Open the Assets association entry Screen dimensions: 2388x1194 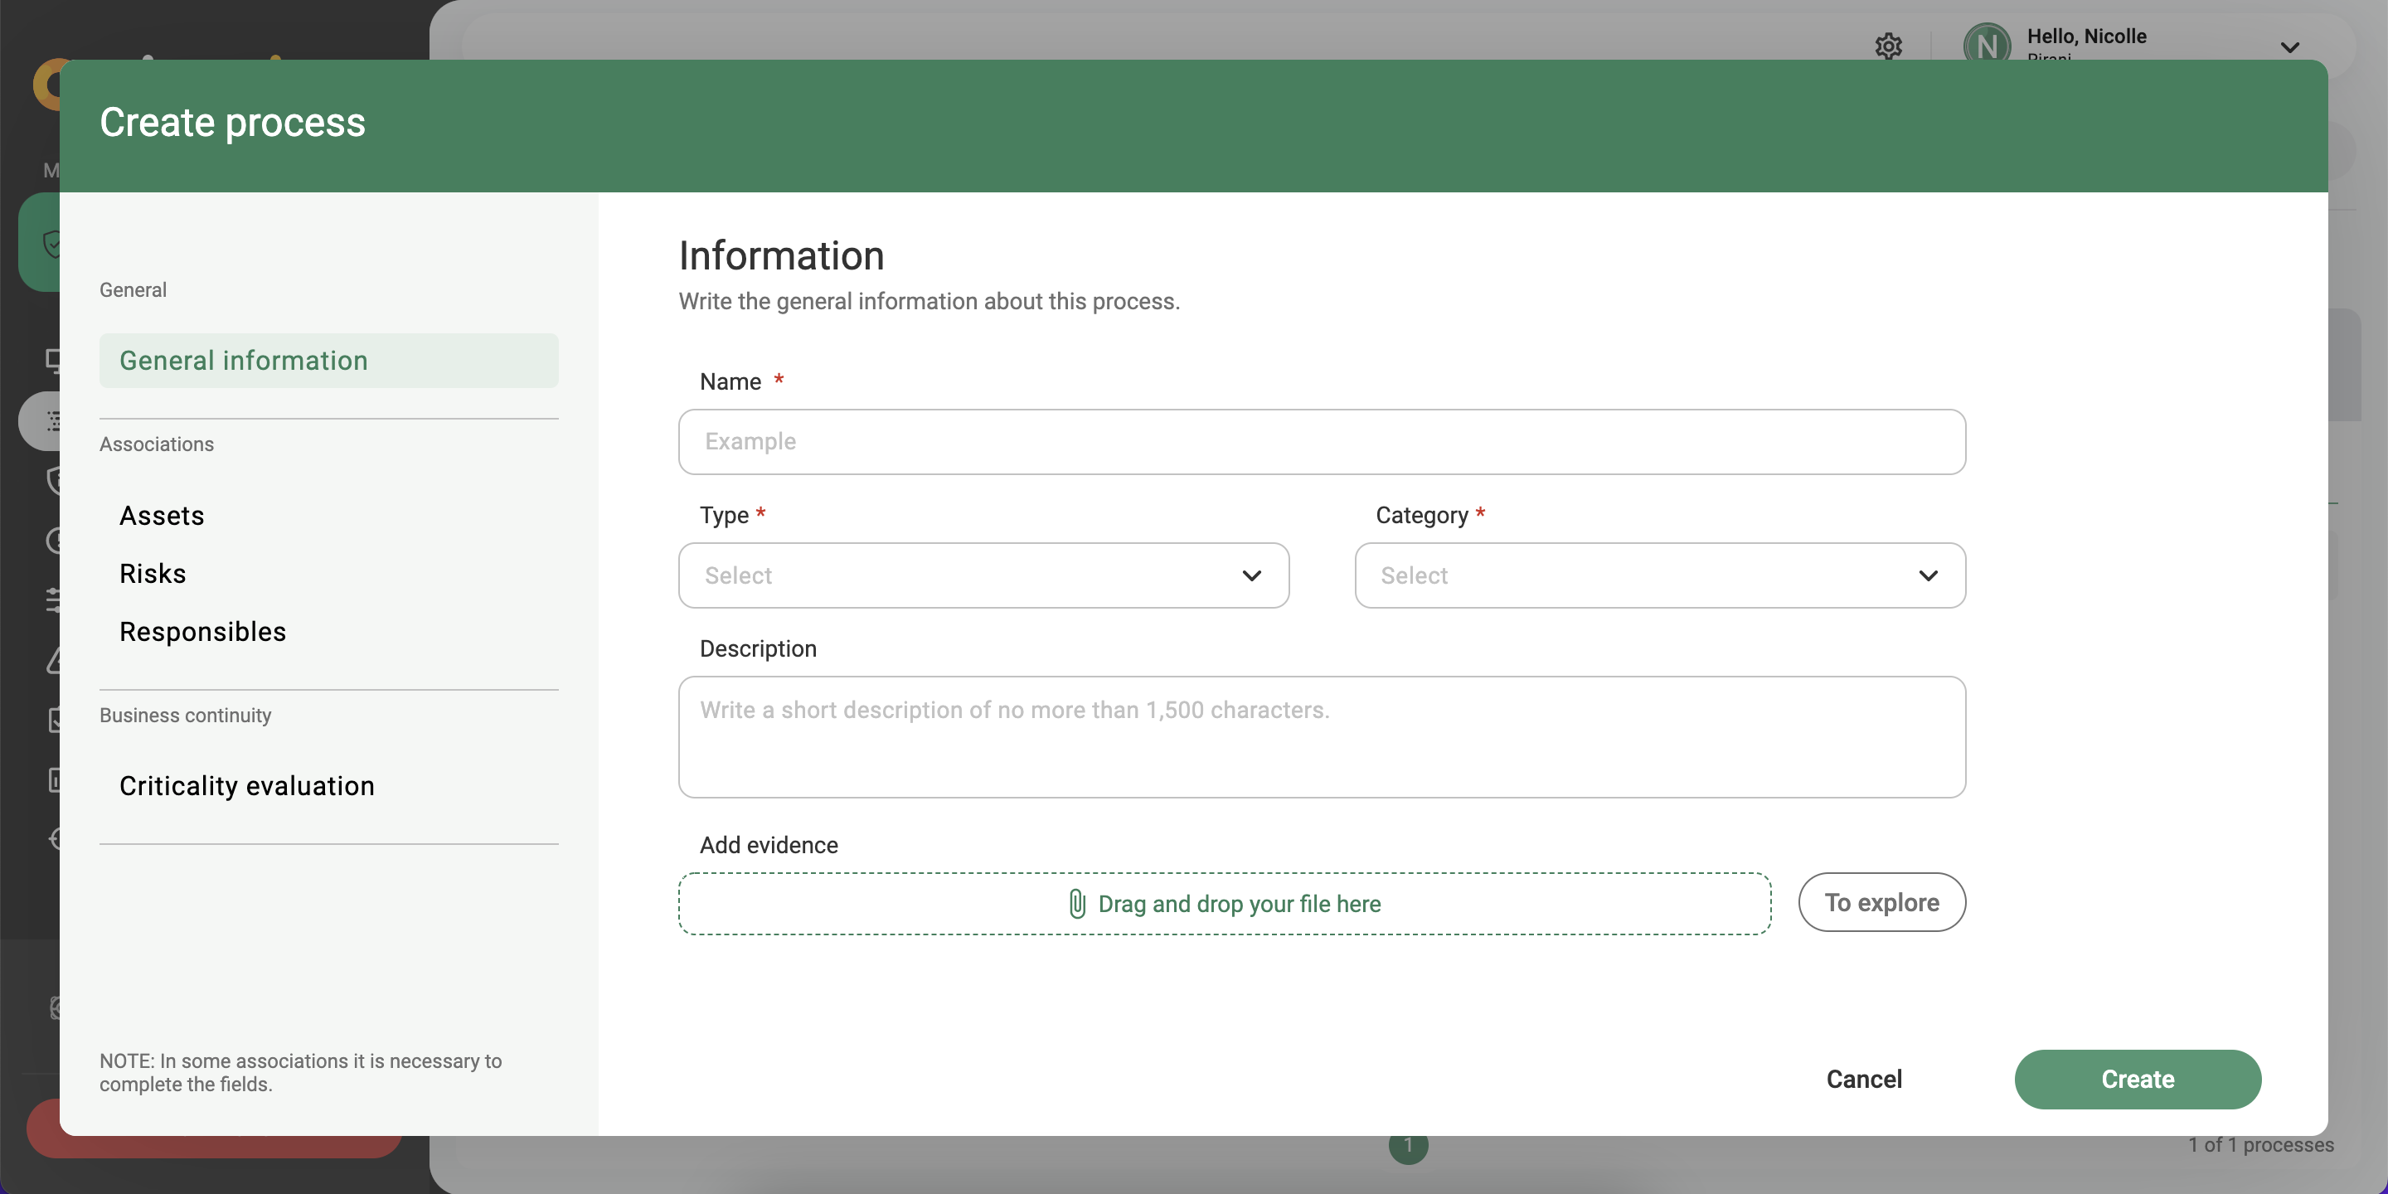[162, 516]
